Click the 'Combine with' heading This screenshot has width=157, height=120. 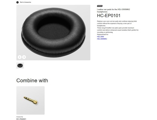click(32, 80)
